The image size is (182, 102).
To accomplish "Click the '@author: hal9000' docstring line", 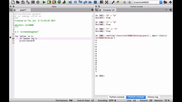I will coord(24,25).
